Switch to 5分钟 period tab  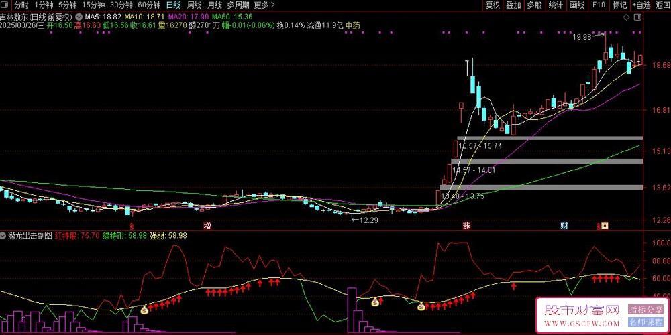click(x=68, y=5)
